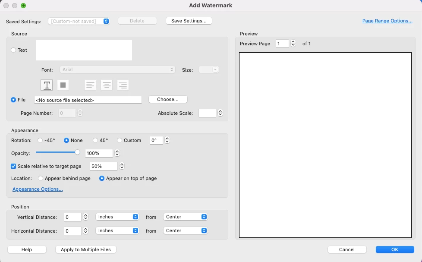The image size is (422, 262).
Task: Open the text color swatch
Action: (63, 85)
